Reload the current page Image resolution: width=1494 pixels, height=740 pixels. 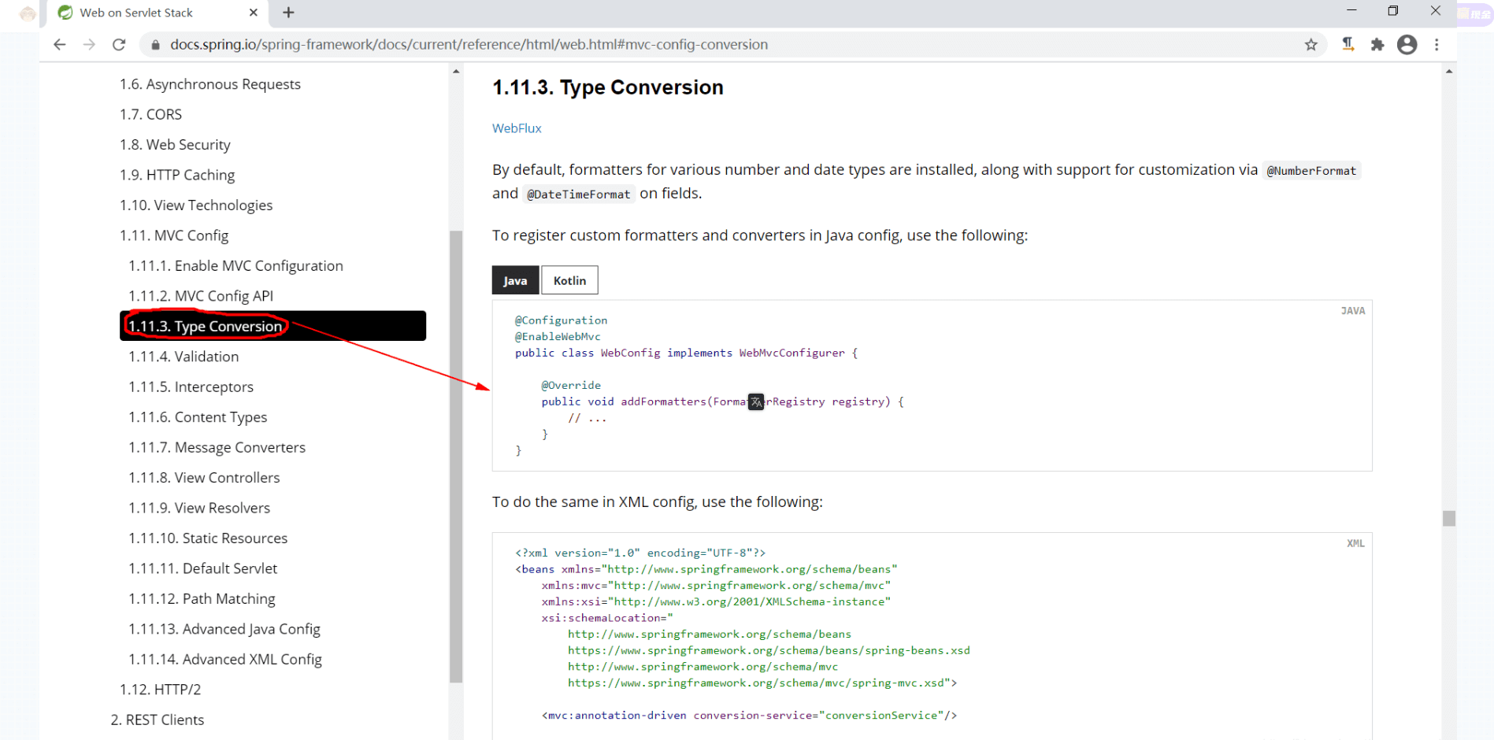pos(119,45)
